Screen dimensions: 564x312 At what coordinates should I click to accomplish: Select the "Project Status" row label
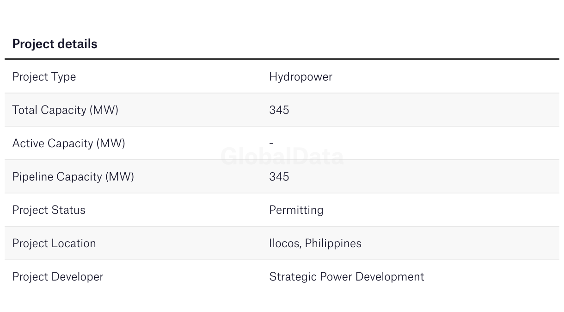tap(49, 210)
